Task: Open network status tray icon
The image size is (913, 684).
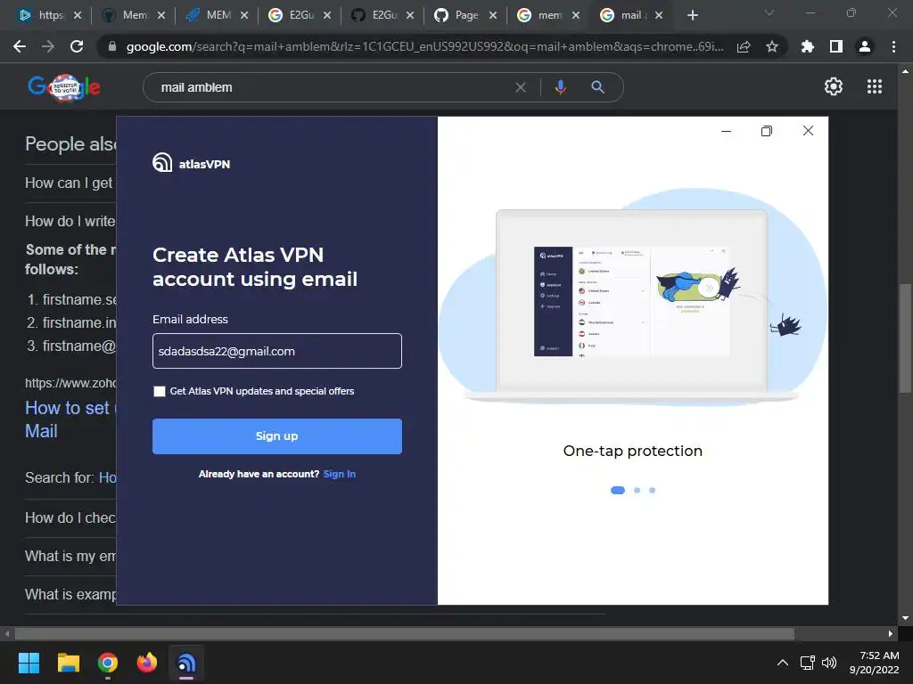Action: click(x=808, y=663)
